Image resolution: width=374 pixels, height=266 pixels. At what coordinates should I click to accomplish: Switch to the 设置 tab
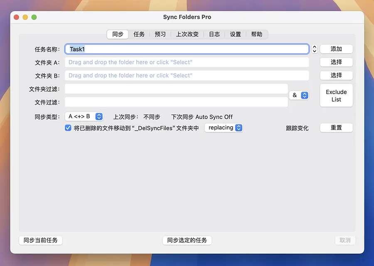click(236, 34)
